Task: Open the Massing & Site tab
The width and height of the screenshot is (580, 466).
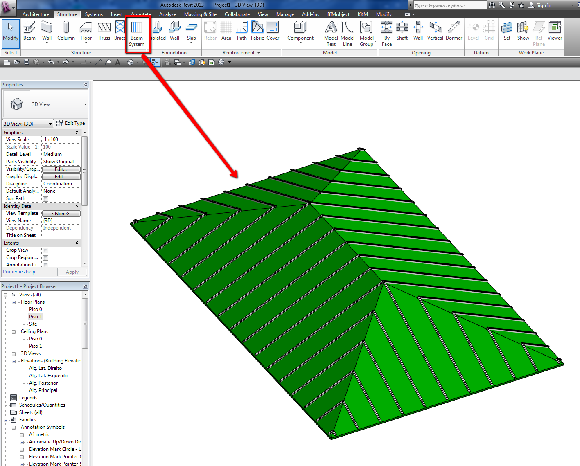Action: click(x=200, y=14)
